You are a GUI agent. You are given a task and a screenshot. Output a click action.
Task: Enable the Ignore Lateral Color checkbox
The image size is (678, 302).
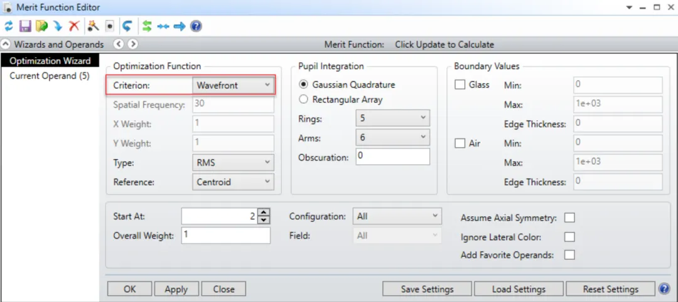569,237
